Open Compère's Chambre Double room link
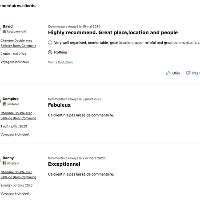 click(x=18, y=116)
